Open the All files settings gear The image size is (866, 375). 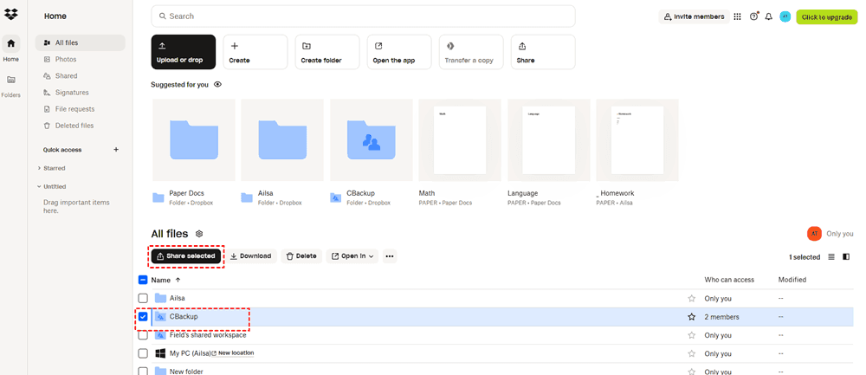click(199, 234)
